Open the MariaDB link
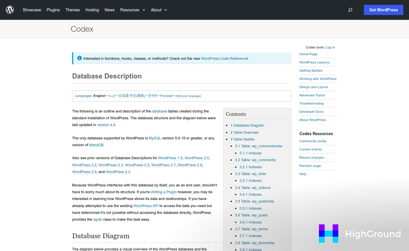The image size is (409, 251). click(96, 145)
